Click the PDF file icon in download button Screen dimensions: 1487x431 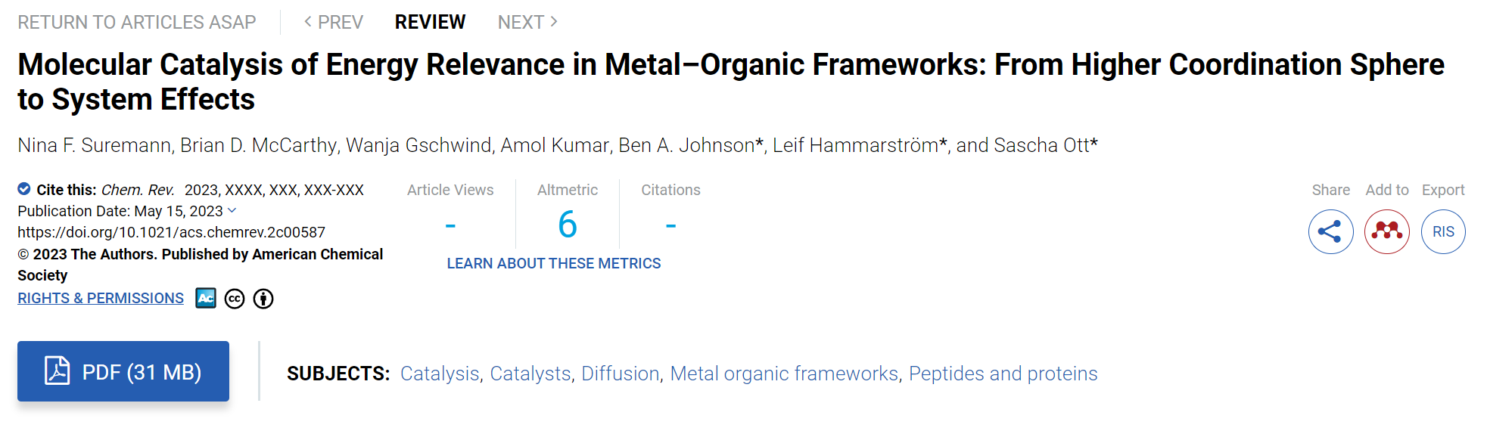58,371
